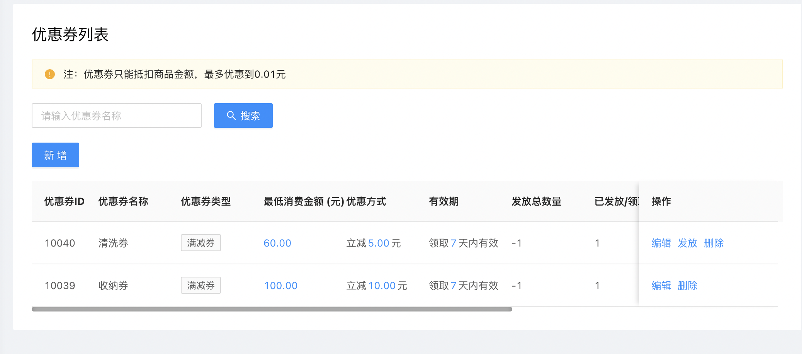Click the 100.00 minimum spend value

[280, 286]
